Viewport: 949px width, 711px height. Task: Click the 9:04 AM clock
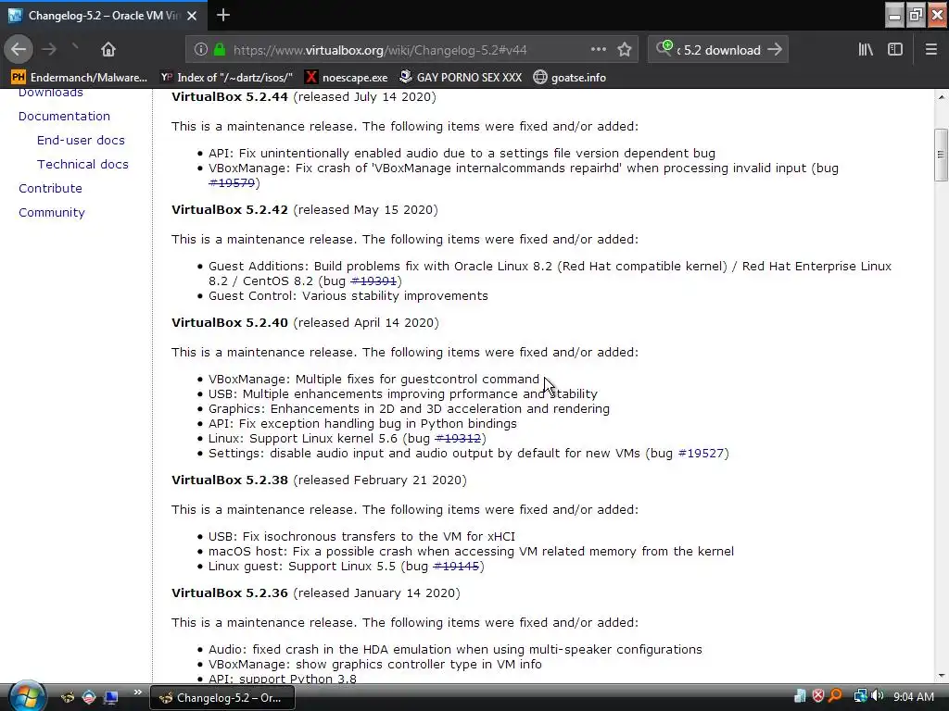click(x=914, y=697)
